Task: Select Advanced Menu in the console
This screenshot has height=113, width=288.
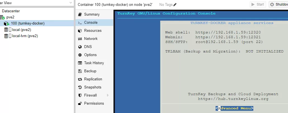Action: pos(234,108)
